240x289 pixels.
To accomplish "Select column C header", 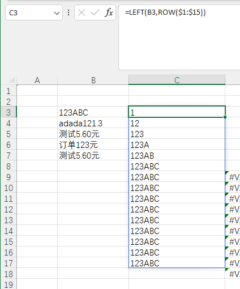I will tap(177, 80).
